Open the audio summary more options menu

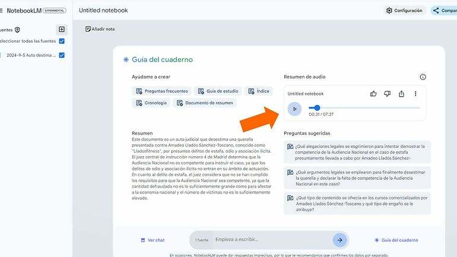click(x=415, y=94)
